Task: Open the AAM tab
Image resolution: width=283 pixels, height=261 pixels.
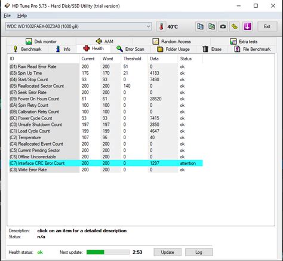Action: 104,41
